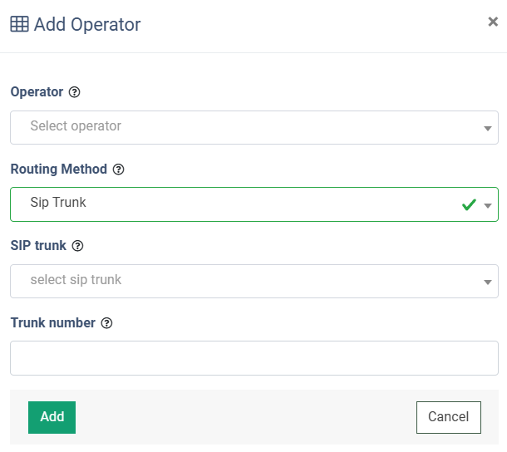
Task: Focus the Trunk number input field
Action: pyautogui.click(x=253, y=358)
